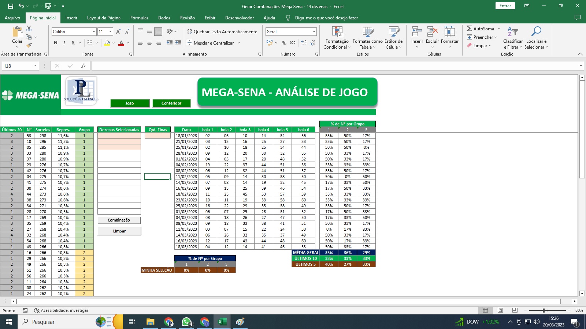Click the Percent style icon

[x=284, y=43]
